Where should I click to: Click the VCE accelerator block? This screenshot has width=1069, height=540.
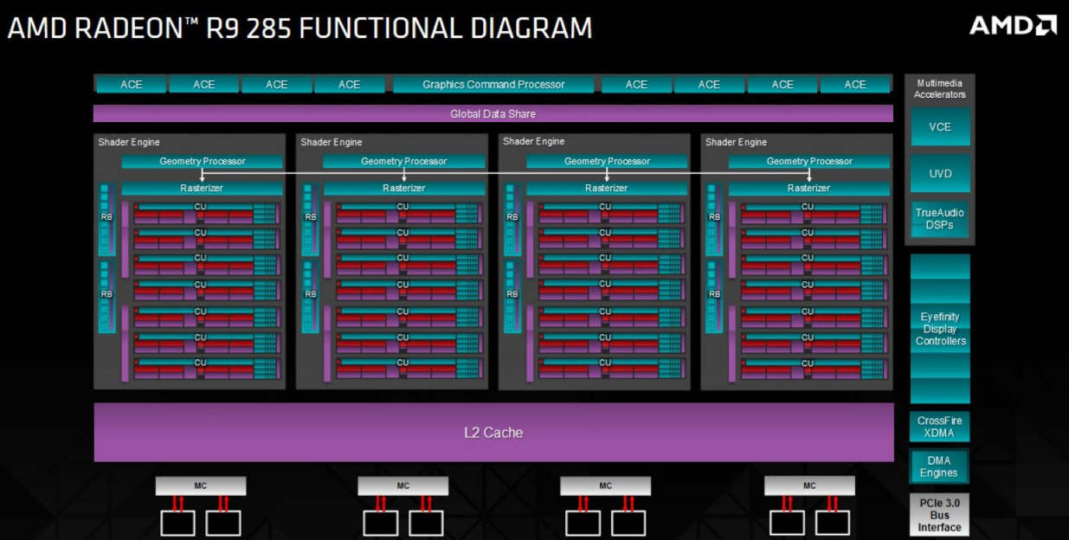tap(940, 127)
